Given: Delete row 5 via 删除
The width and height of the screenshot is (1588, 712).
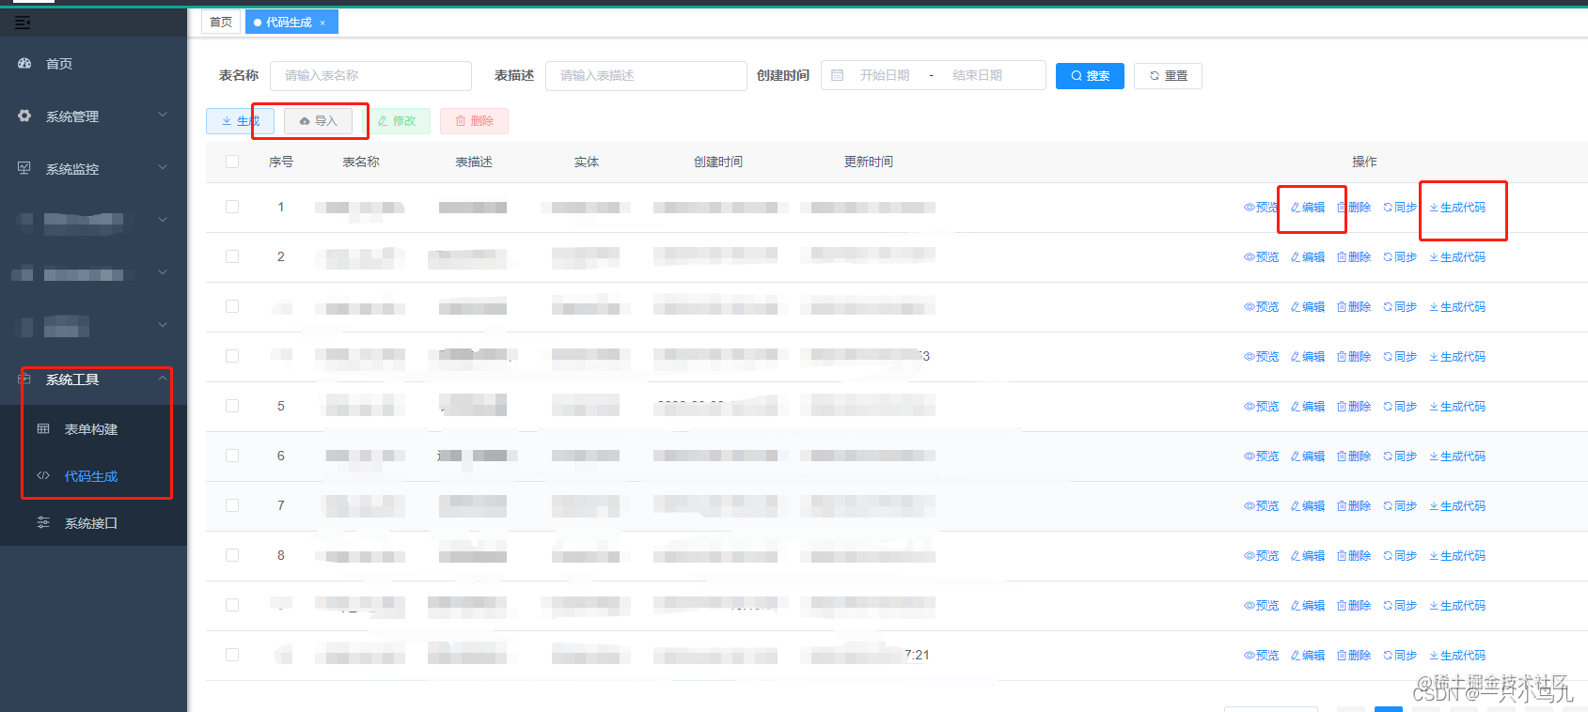Looking at the screenshot, I should (x=1354, y=407).
